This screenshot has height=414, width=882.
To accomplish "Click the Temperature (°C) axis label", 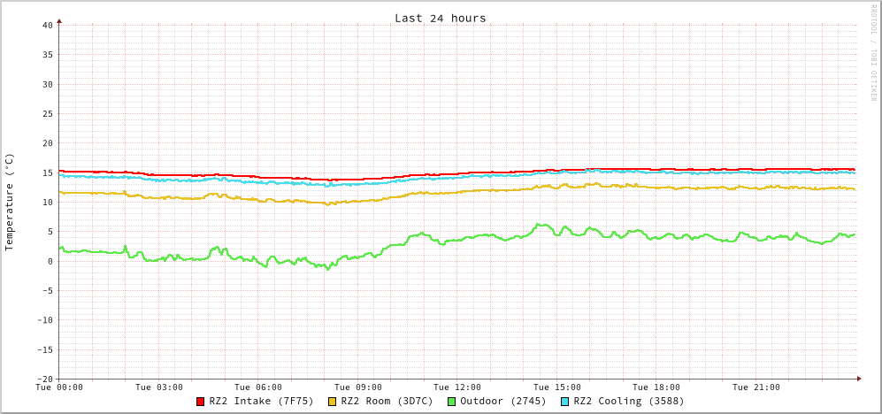I will coord(10,202).
